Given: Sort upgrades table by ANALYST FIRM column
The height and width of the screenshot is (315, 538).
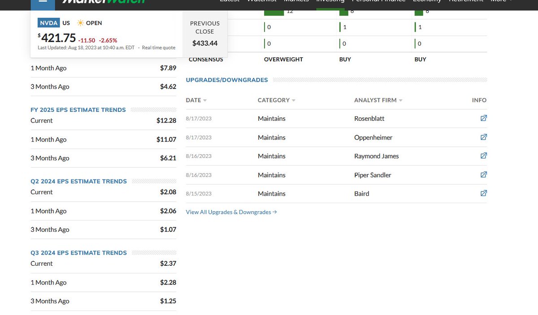Looking at the screenshot, I should (378, 100).
